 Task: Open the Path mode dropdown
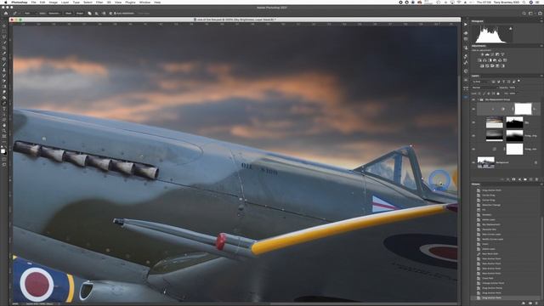31,14
